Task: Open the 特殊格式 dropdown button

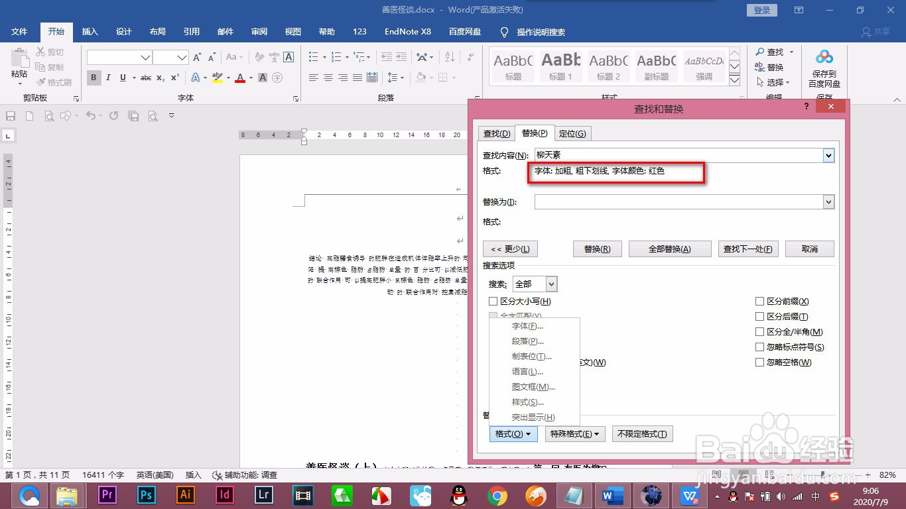Action: point(575,434)
